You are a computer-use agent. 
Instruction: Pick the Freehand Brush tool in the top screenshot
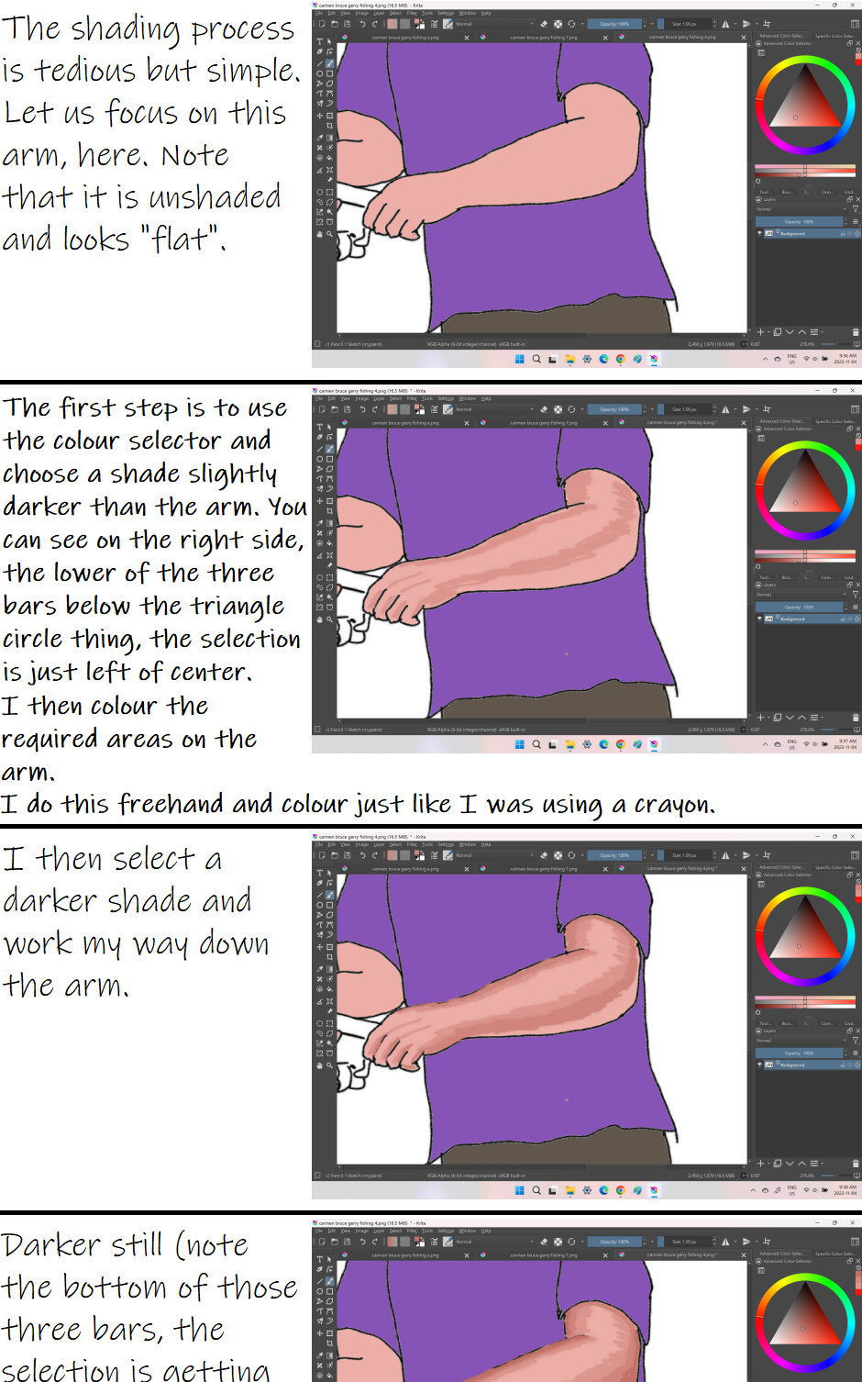[329, 63]
